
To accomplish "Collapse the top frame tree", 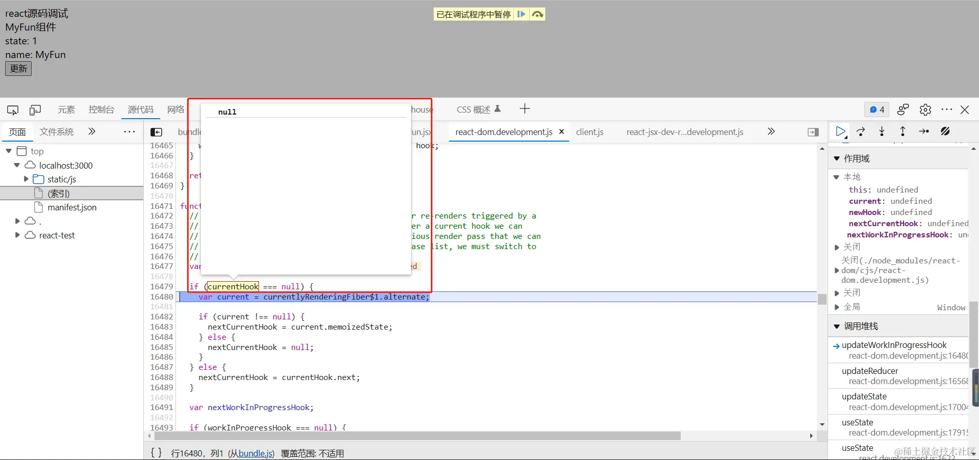I will click(x=9, y=151).
